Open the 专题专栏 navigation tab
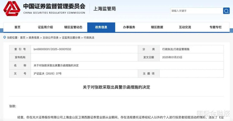This screenshot has width=233, height=121. [x=216, y=27]
